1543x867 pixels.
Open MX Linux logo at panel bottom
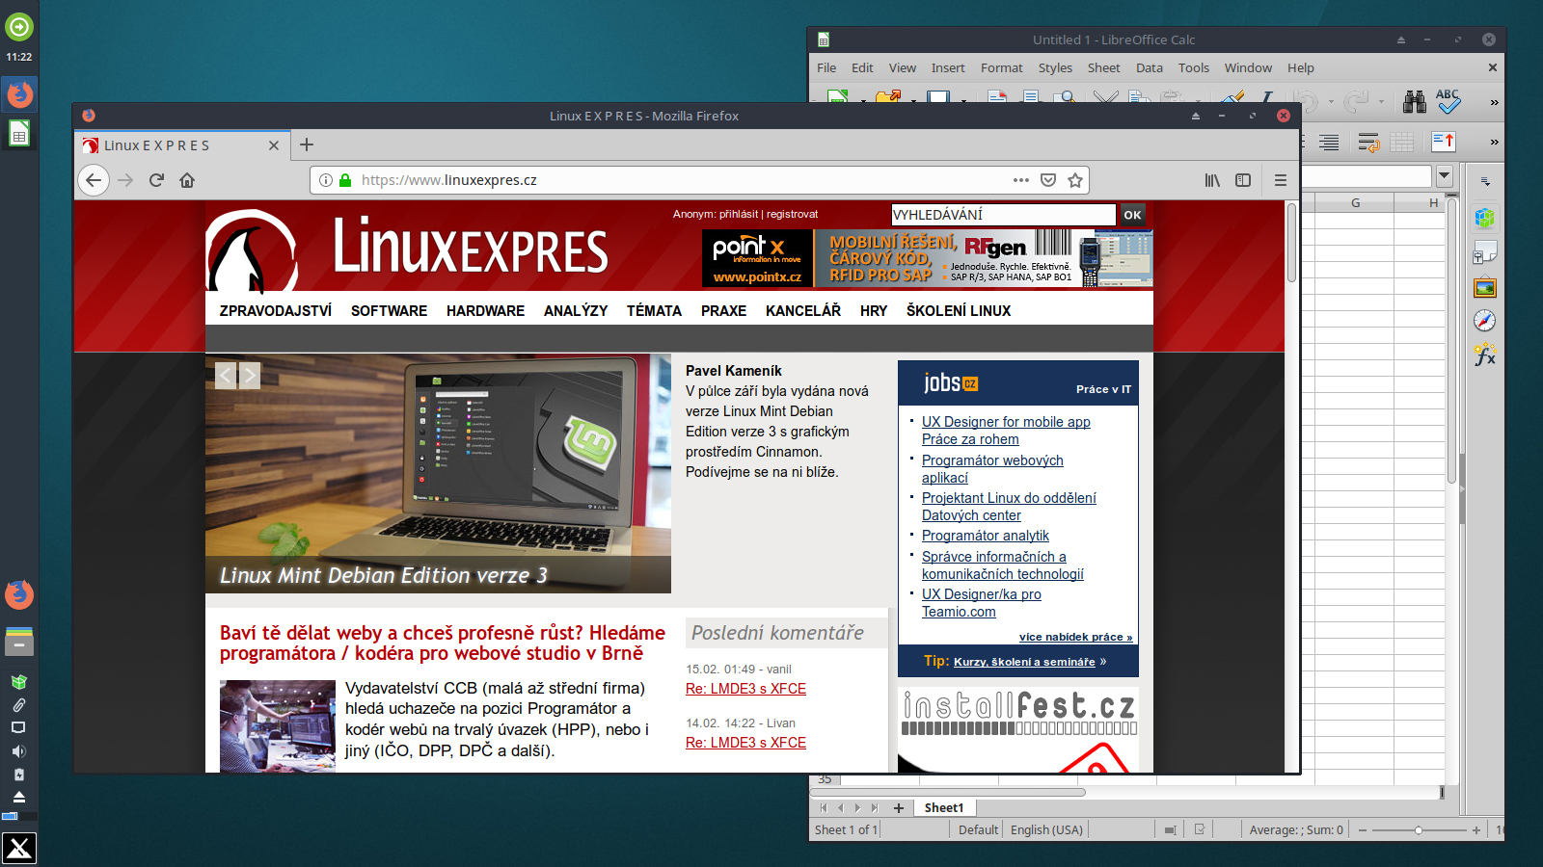tap(19, 849)
